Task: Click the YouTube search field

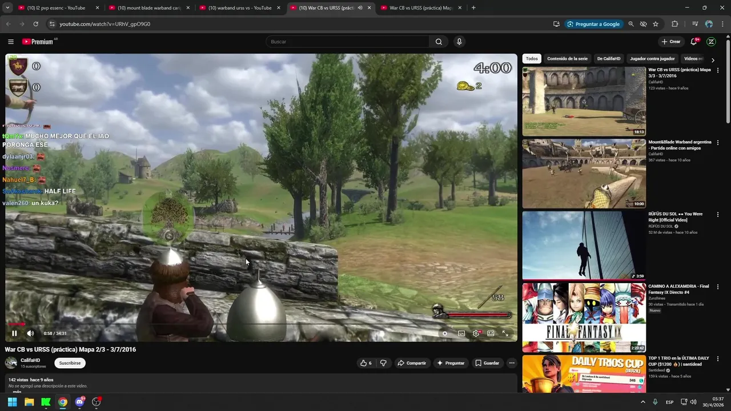Action: [347, 42]
